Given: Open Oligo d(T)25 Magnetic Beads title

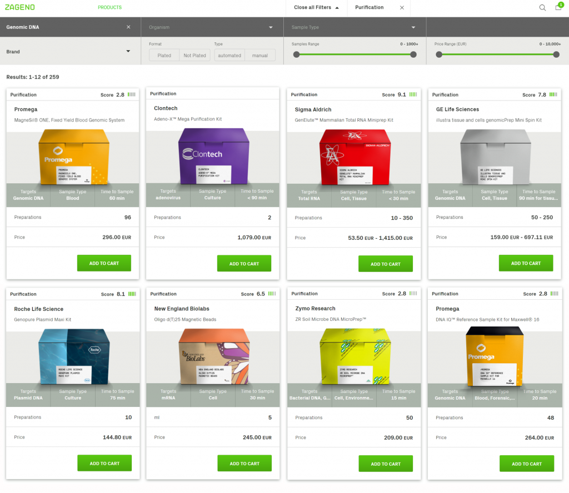Looking at the screenshot, I should point(185,319).
